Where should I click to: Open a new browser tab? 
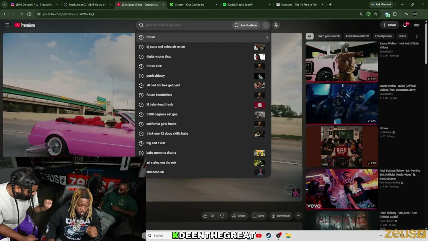tap(330, 5)
